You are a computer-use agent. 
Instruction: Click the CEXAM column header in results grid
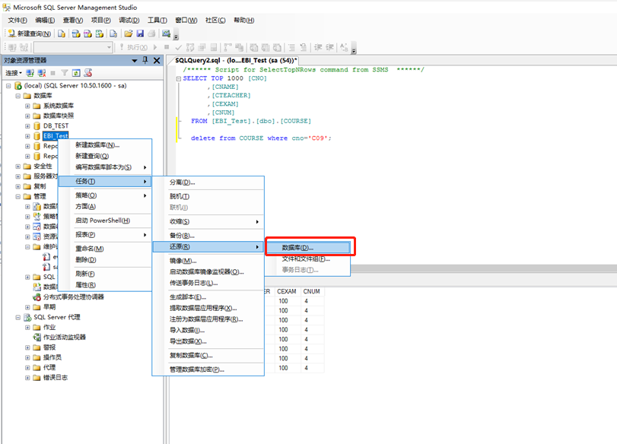coord(286,291)
